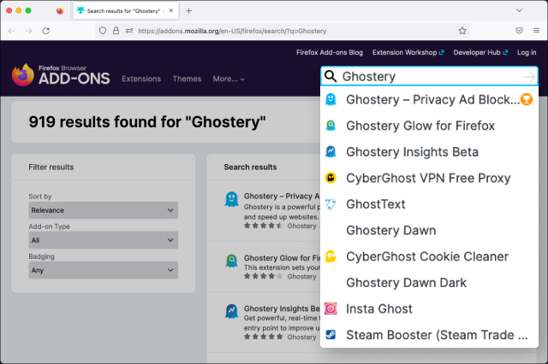Open the Firefox application menu
The image size is (548, 364).
click(536, 30)
